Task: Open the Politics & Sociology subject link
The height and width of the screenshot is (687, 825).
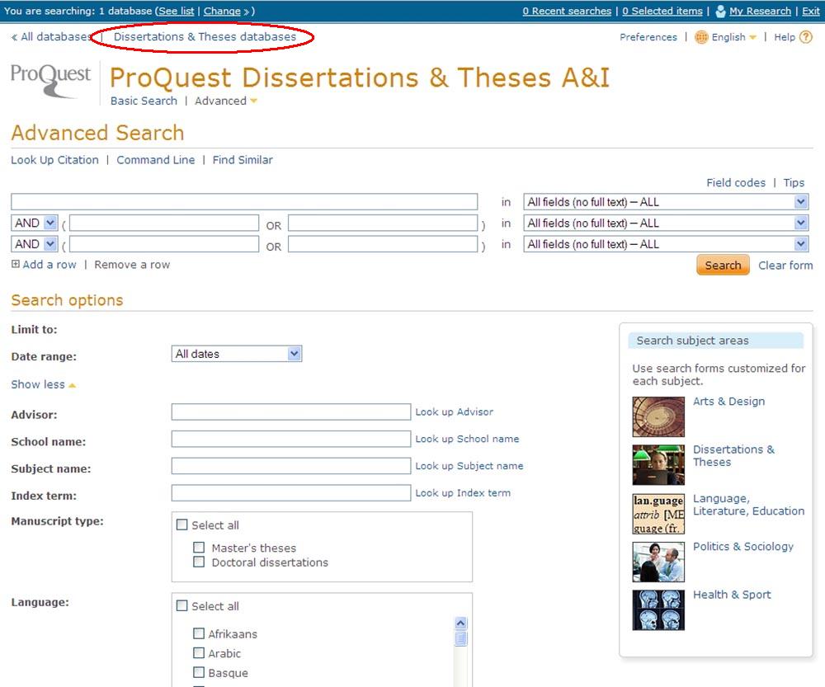Action: pyautogui.click(x=743, y=547)
